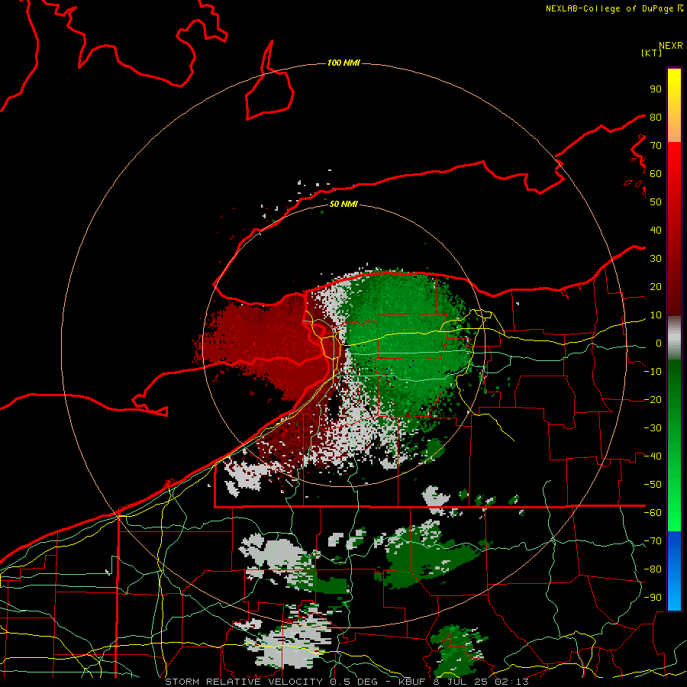Select the positive 20 value on the scale
Viewport: 687px width, 687px height.
click(x=656, y=287)
